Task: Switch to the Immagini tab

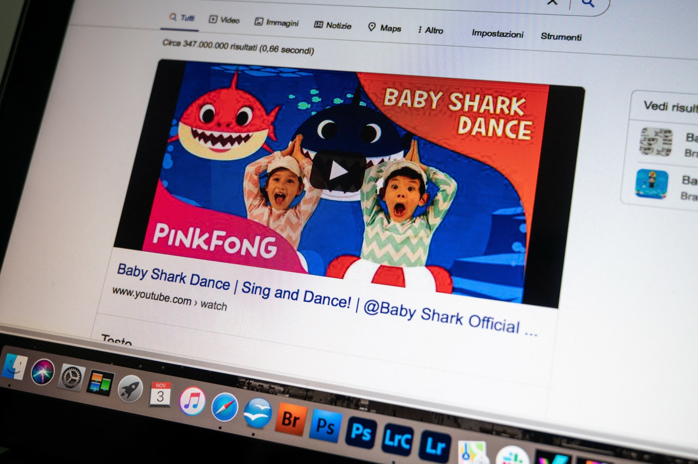Action: [x=276, y=23]
